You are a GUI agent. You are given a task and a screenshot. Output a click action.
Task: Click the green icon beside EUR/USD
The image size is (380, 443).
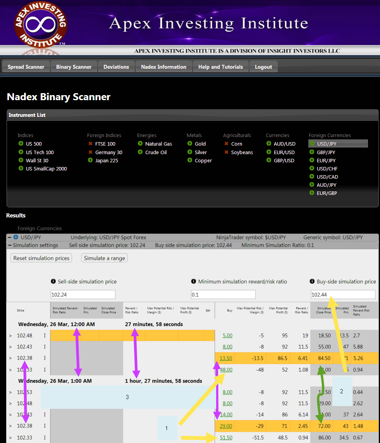point(269,152)
